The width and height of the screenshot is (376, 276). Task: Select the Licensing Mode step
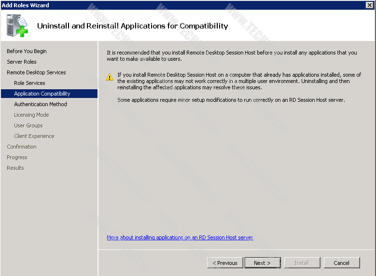click(x=31, y=115)
